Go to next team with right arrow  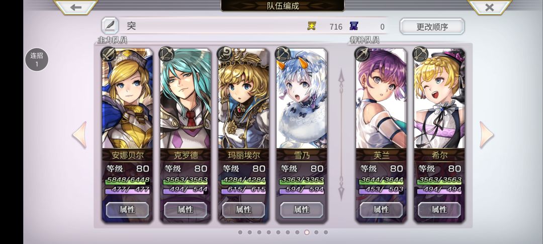click(486, 135)
